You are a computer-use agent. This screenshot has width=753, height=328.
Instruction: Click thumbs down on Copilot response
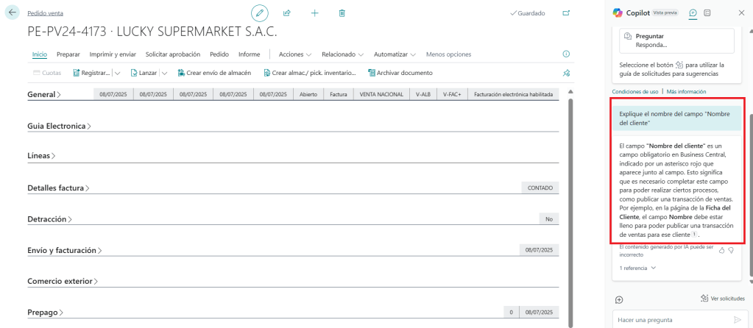click(x=731, y=250)
